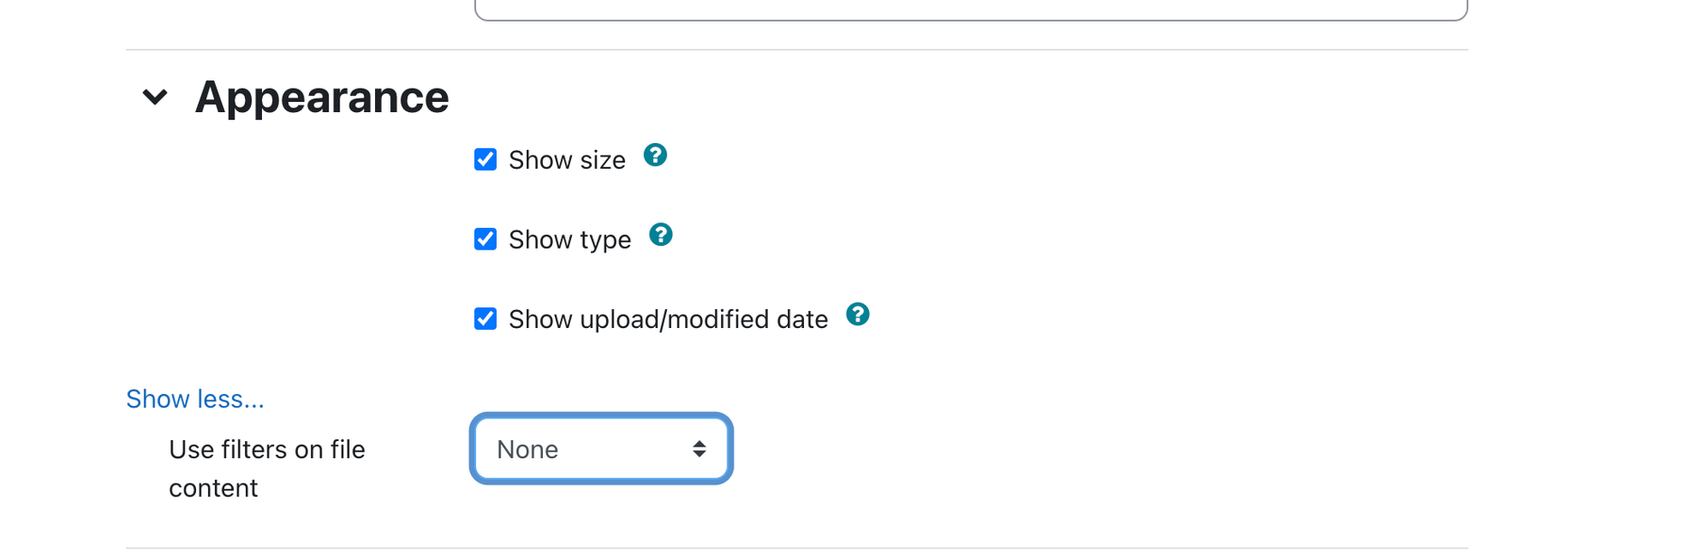Uncheck the Show size checkbox

[485, 159]
